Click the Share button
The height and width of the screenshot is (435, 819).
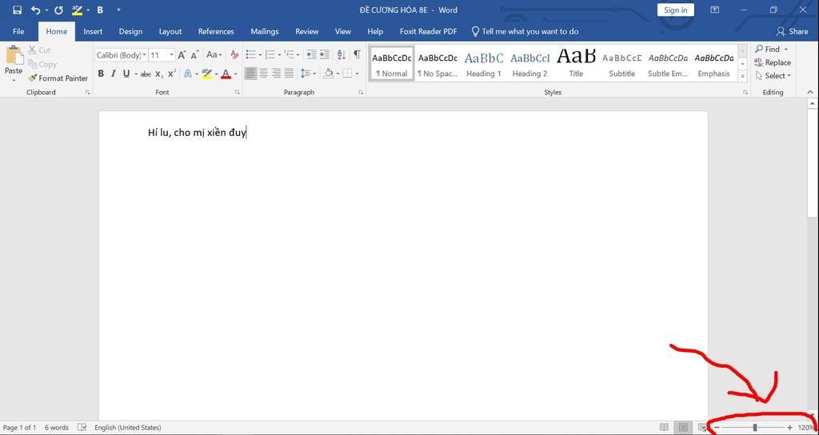click(x=792, y=31)
